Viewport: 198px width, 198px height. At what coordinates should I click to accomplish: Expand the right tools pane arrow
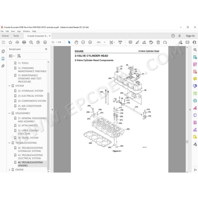click(190, 110)
